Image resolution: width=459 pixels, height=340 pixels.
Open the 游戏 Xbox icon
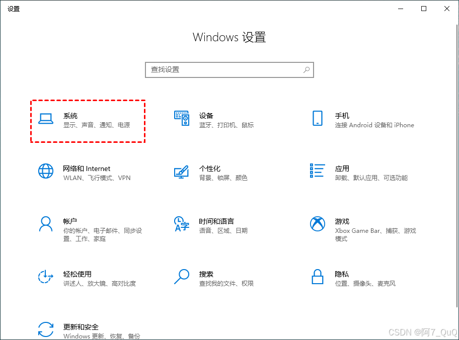coord(317,224)
